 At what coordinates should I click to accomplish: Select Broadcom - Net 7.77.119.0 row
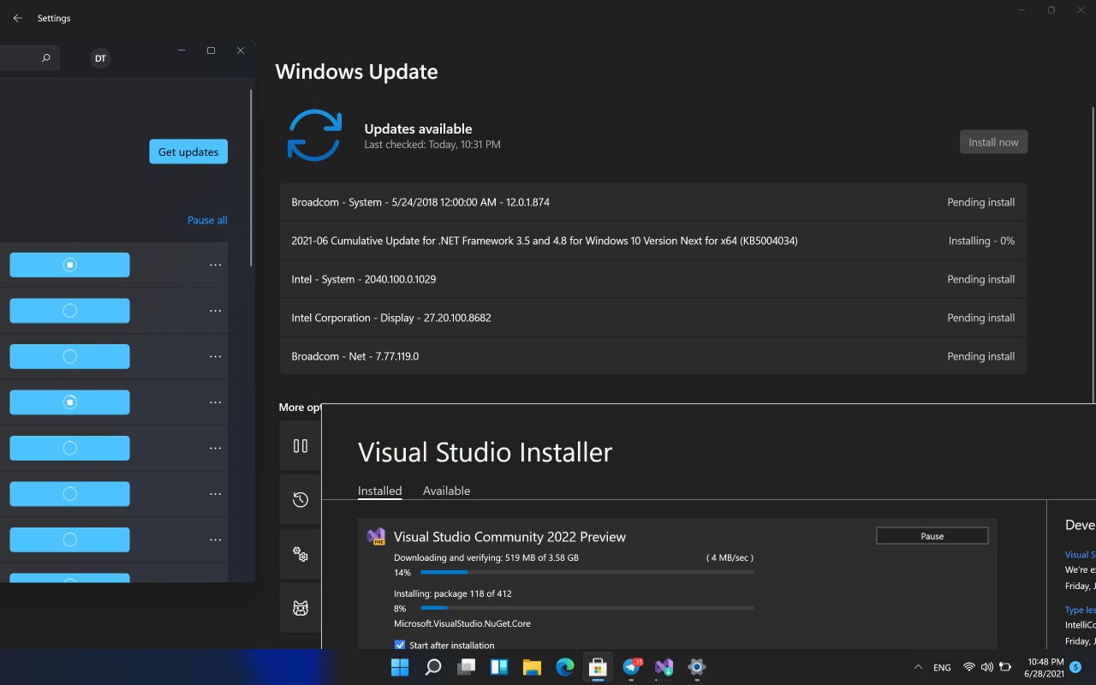pos(652,356)
